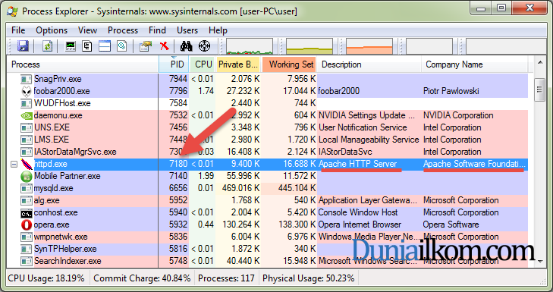553x292 pixels.
Task: Sort by the Description column header
Action: [x=369, y=64]
